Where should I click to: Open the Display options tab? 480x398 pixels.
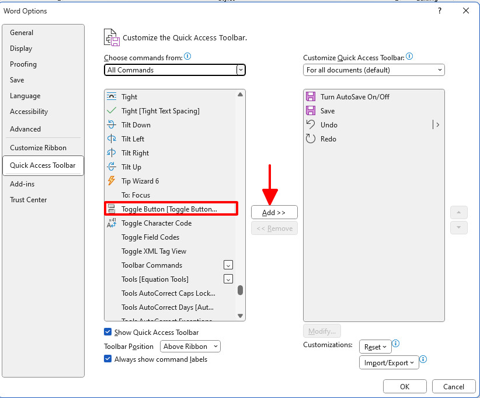tap(43, 49)
